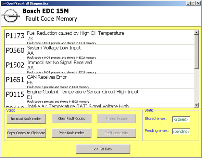Click the title bar app icon
Image resolution: width=202 pixels, height=158 pixels.
pyautogui.click(x=4, y=3)
